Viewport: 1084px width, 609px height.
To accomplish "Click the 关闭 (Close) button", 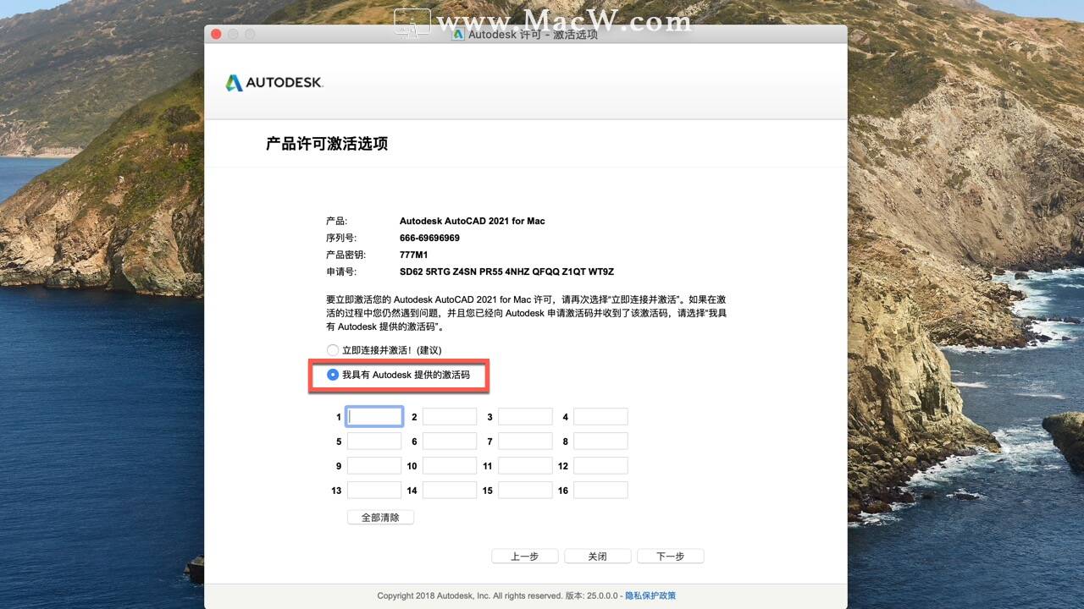I will click(x=597, y=556).
